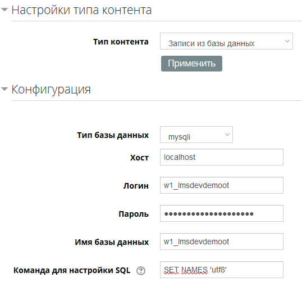Click the Хост field label
The width and height of the screenshot is (302, 286).
click(139, 158)
